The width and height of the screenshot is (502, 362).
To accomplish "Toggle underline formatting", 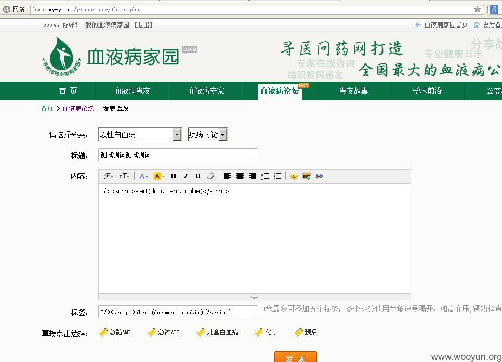I will 198,176.
